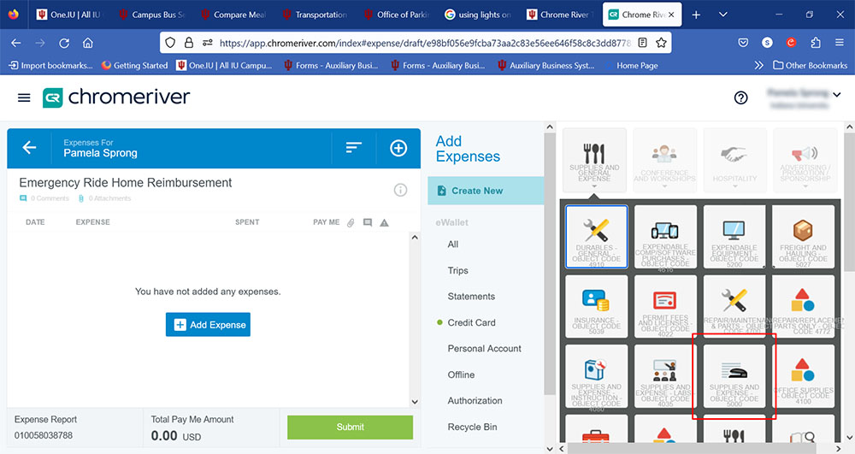This screenshot has width=855, height=454.
Task: Open Firefox application menu
Action: 840,43
